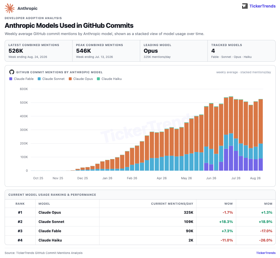Click the tracked models count 4
280x258 pixels.
pos(213,51)
